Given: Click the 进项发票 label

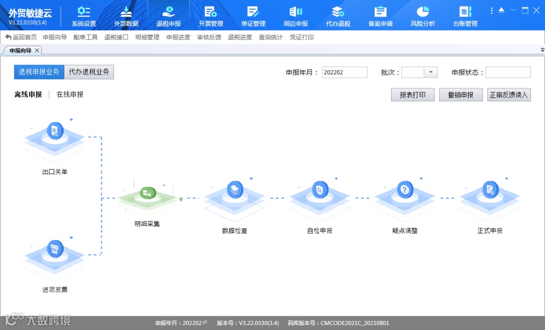Looking at the screenshot, I should (54, 290).
